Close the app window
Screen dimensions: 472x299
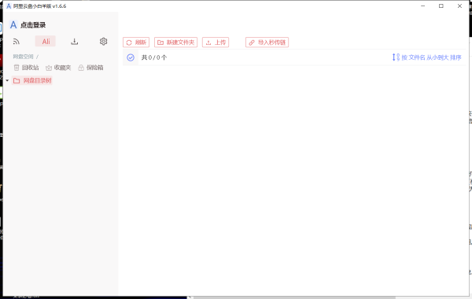pos(459,6)
